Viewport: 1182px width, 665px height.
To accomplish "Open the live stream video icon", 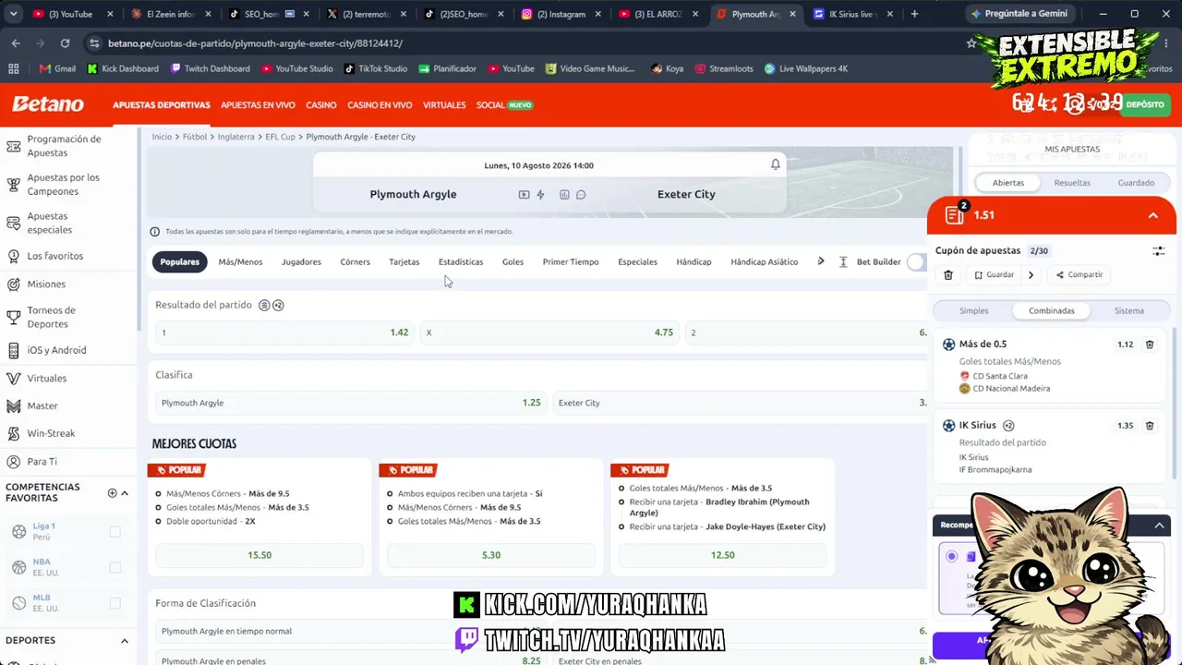I will (x=524, y=195).
